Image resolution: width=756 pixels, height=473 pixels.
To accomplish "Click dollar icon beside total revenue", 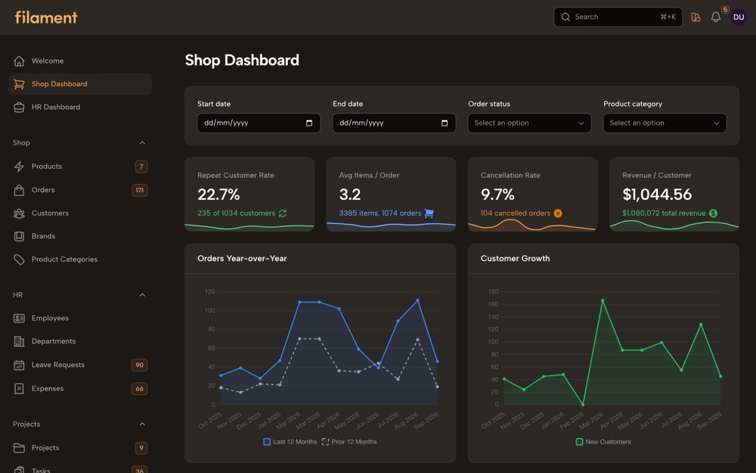I will pyautogui.click(x=713, y=213).
